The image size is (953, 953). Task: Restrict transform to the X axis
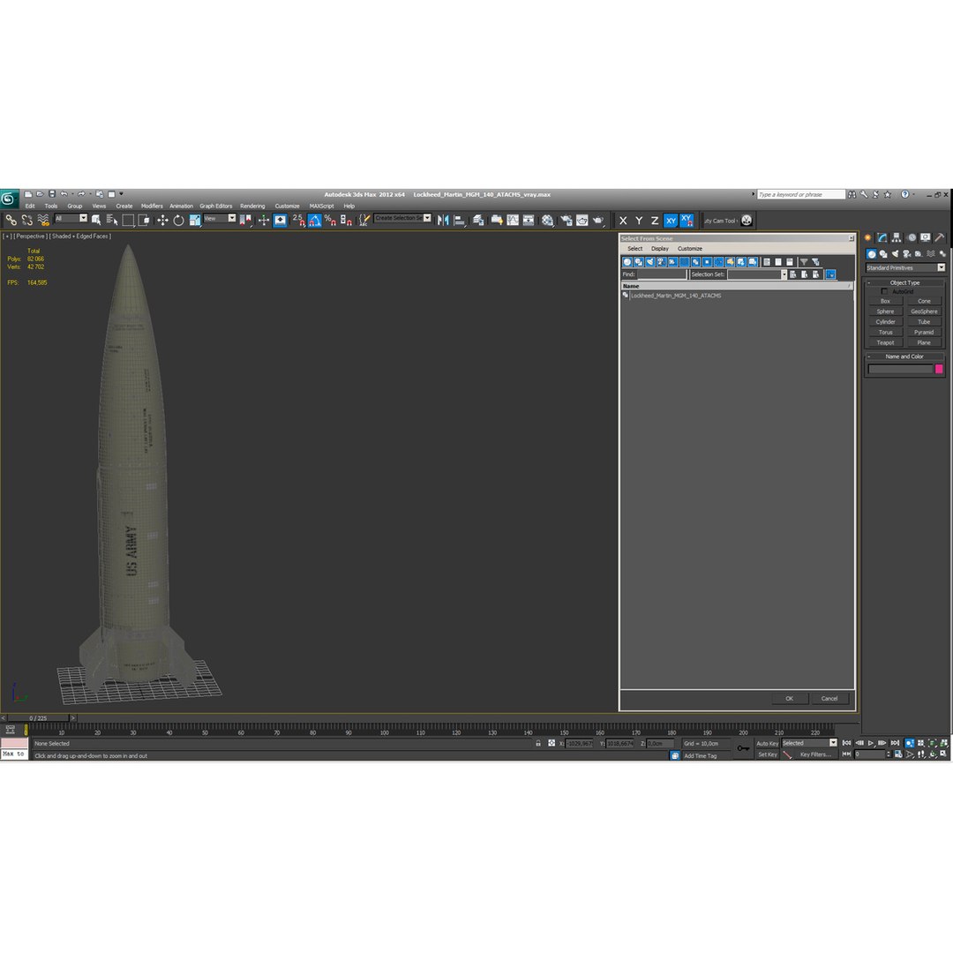coord(623,221)
